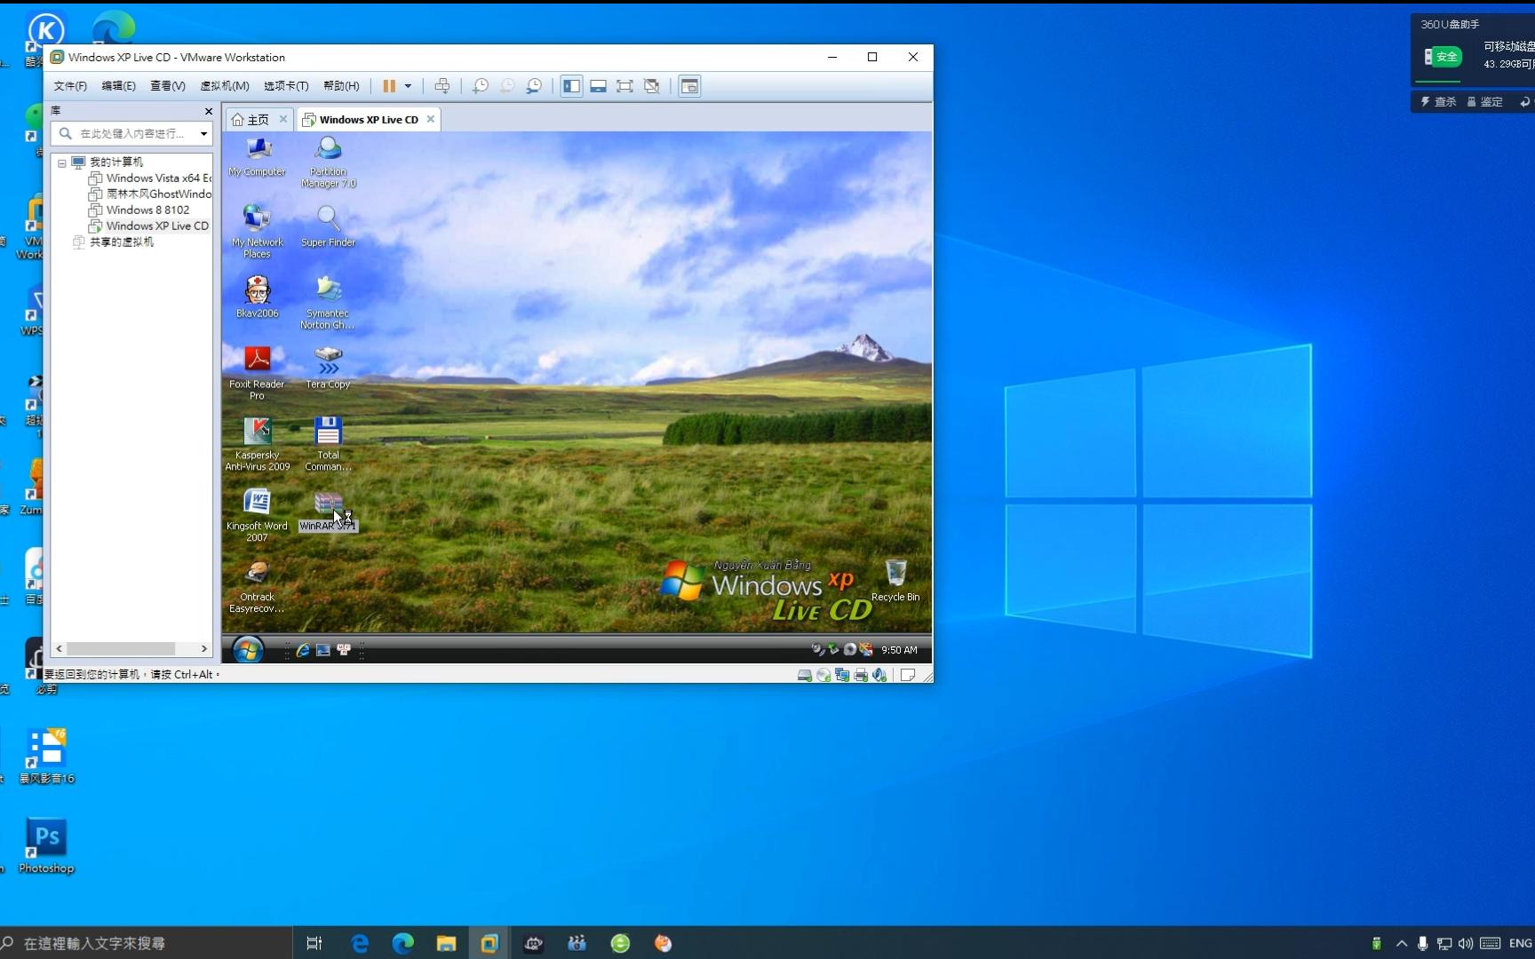1535x959 pixels.
Task: Select Super Finder desktop icon
Action: (328, 227)
